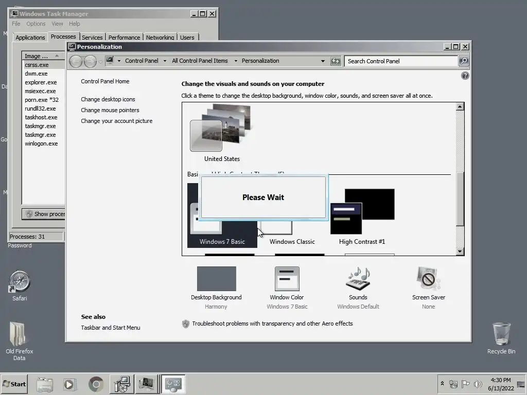Open Change mouse pointers link

point(110,110)
